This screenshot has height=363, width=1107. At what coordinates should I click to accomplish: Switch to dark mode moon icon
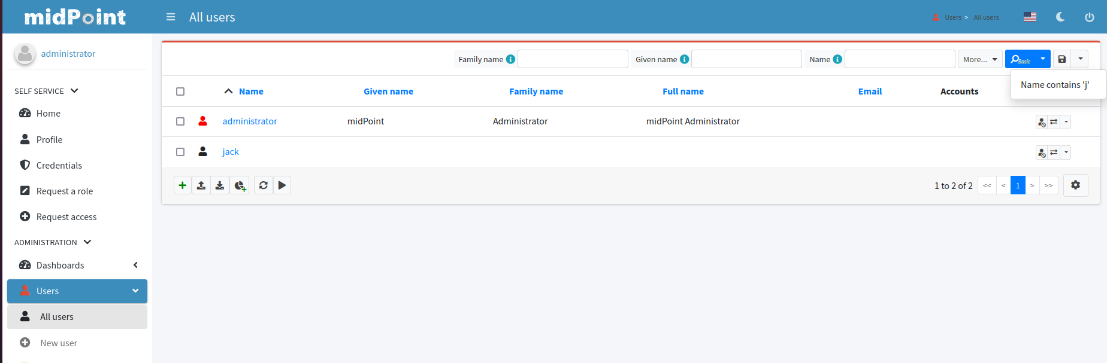[1060, 17]
